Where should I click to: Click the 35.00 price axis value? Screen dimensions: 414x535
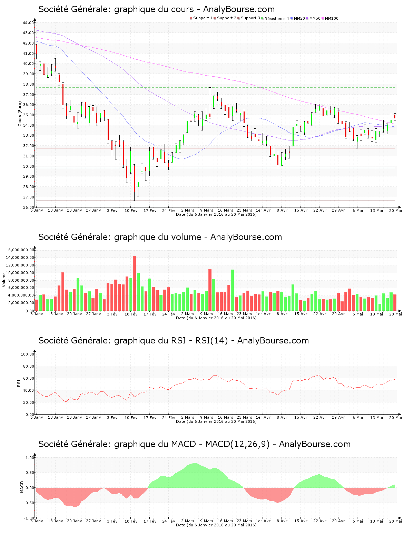28,115
